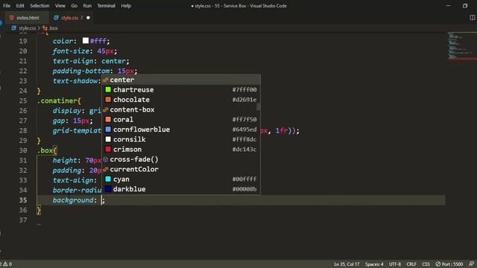Click the .conatiner selector on line 25
Screen dimensions: 477x268
[x=57, y=100]
